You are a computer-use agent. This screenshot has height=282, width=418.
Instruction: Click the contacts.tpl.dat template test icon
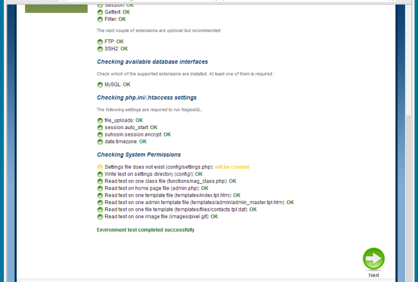point(100,209)
